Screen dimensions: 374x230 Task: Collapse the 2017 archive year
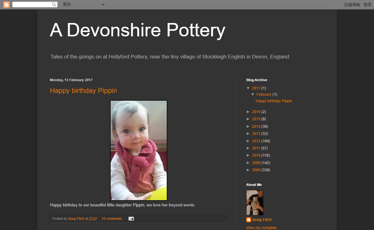tap(248, 88)
